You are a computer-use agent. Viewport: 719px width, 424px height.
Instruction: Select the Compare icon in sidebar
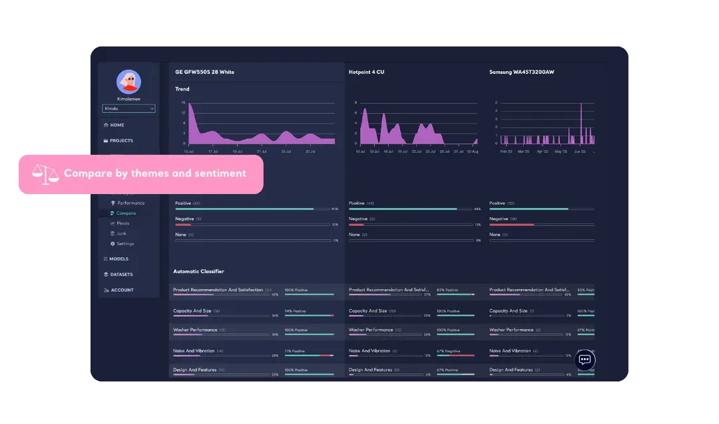111,213
